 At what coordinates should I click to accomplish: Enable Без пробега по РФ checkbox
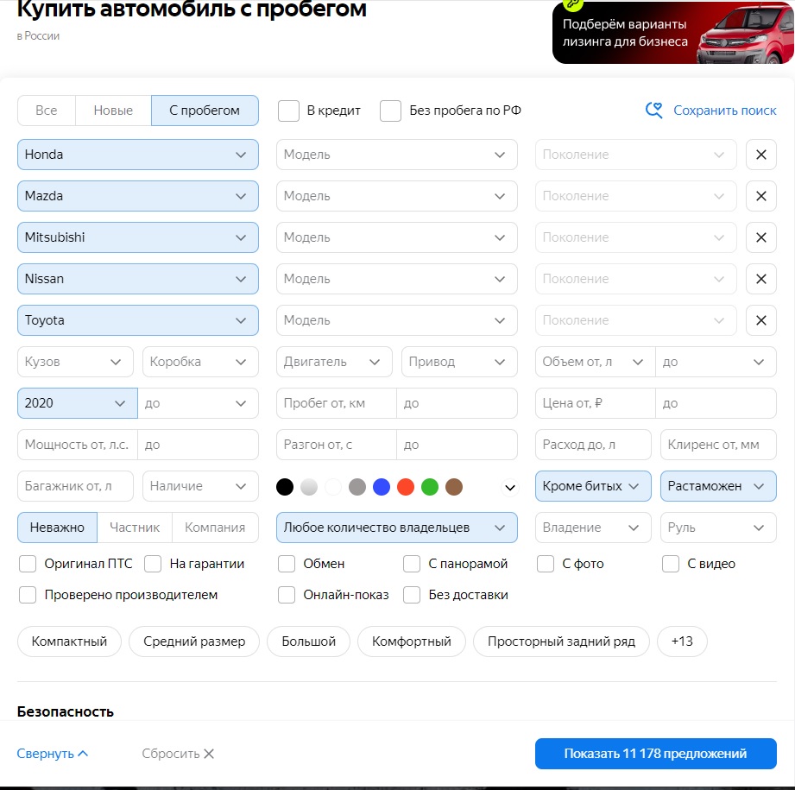pos(390,111)
